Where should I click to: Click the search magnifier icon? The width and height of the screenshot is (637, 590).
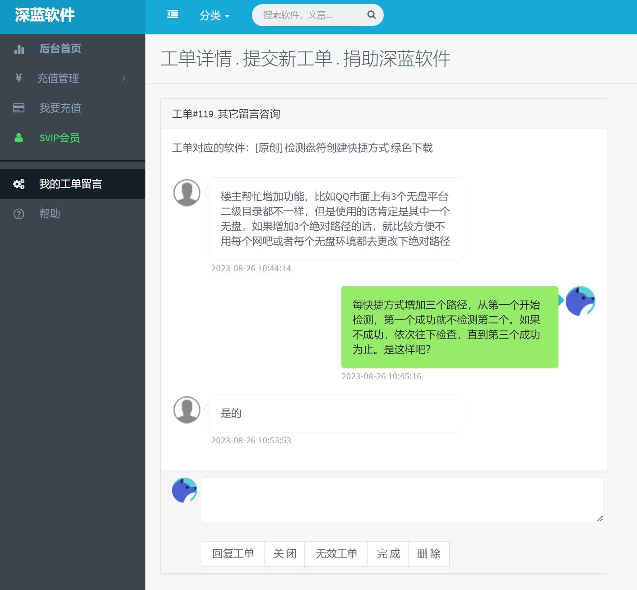[x=372, y=15]
